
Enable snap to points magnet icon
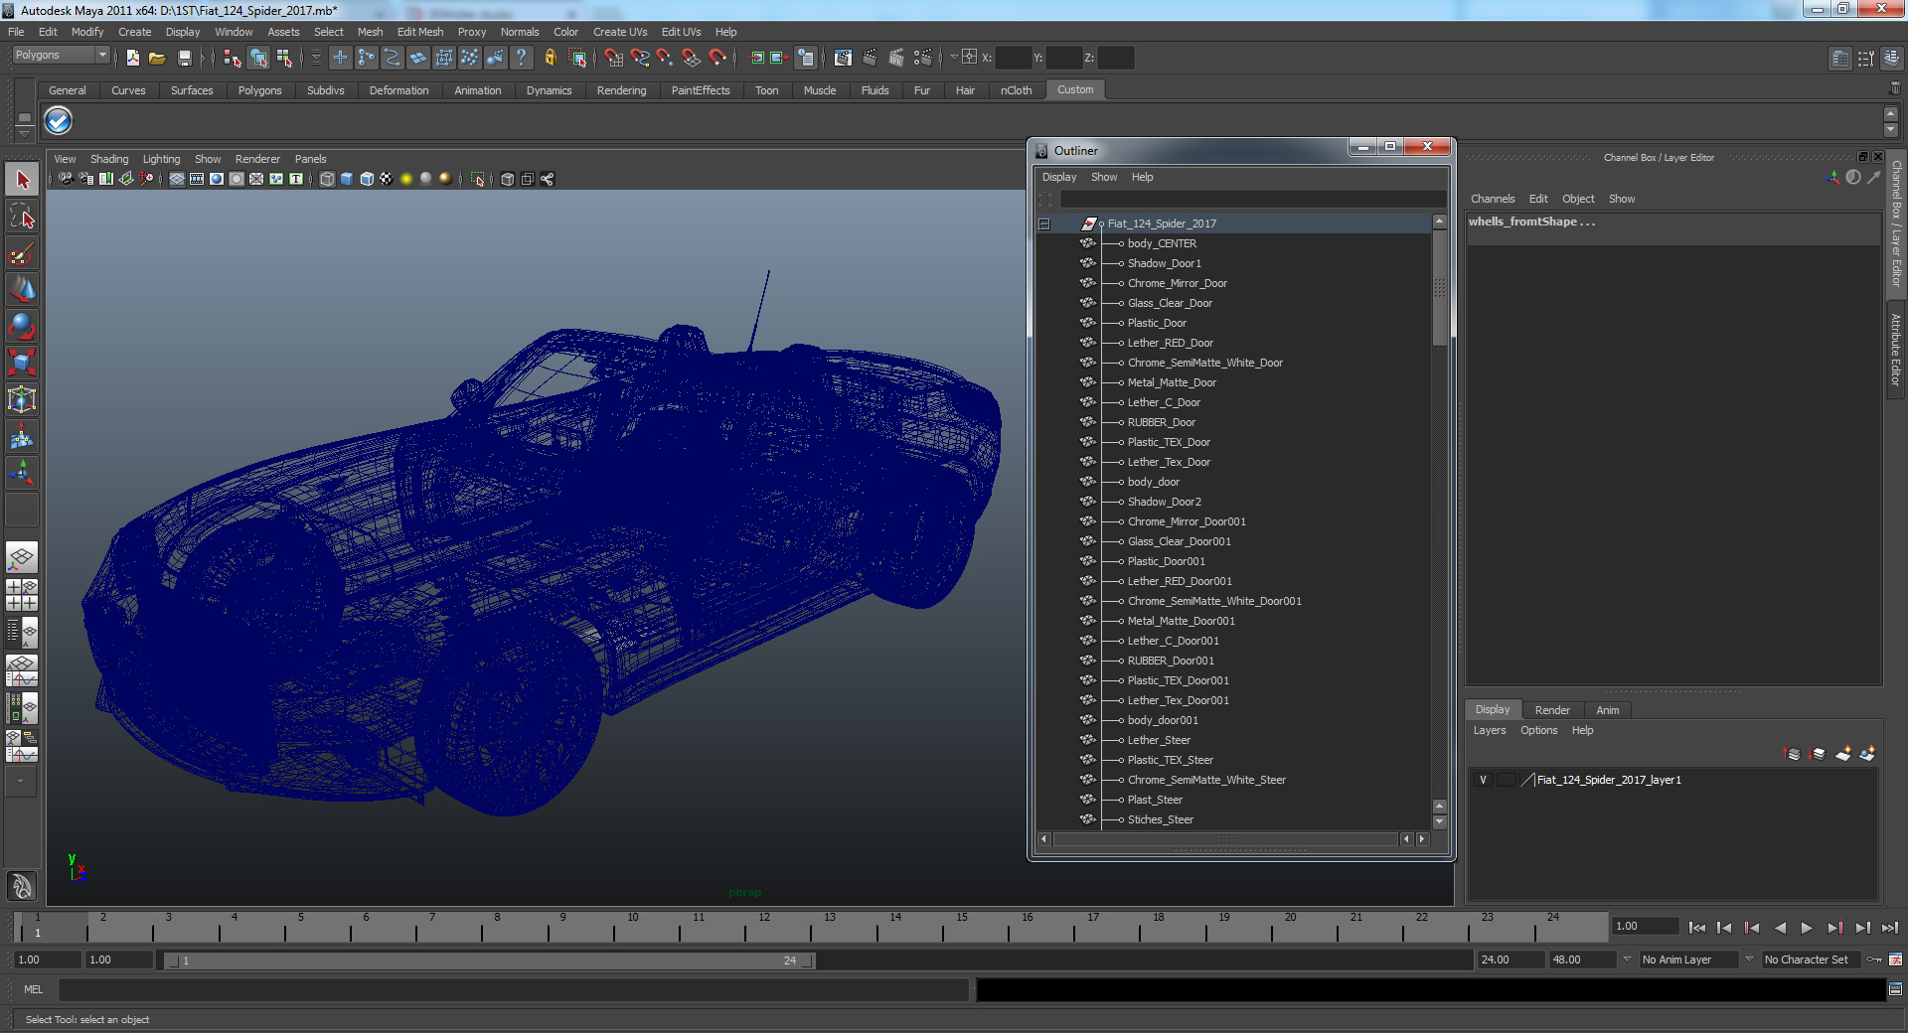pos(666,58)
